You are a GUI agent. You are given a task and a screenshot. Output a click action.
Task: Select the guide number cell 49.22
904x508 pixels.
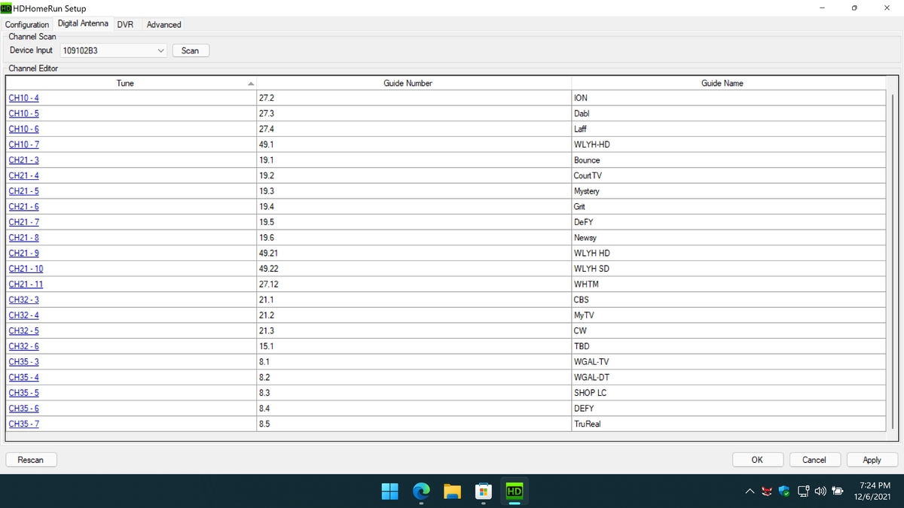point(414,269)
